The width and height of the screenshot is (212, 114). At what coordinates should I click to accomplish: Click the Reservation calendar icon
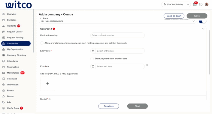[x=4, y=67]
